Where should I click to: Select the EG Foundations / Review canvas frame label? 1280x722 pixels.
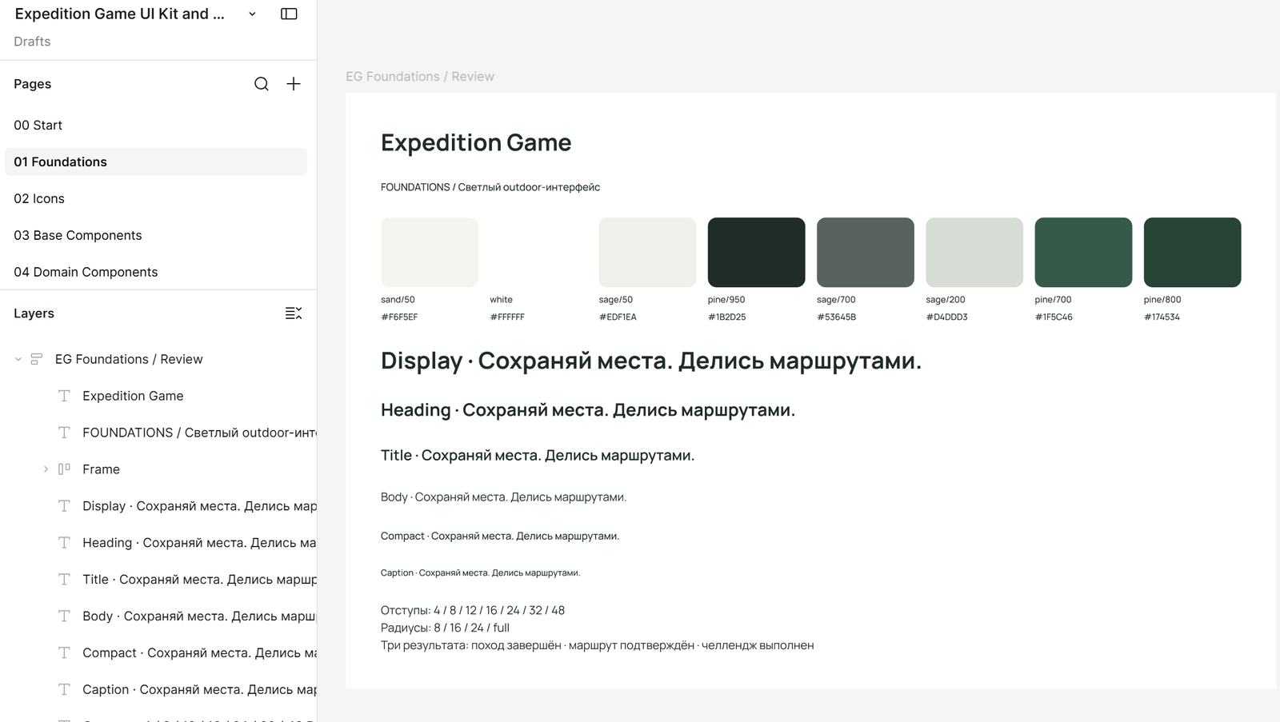pos(420,77)
